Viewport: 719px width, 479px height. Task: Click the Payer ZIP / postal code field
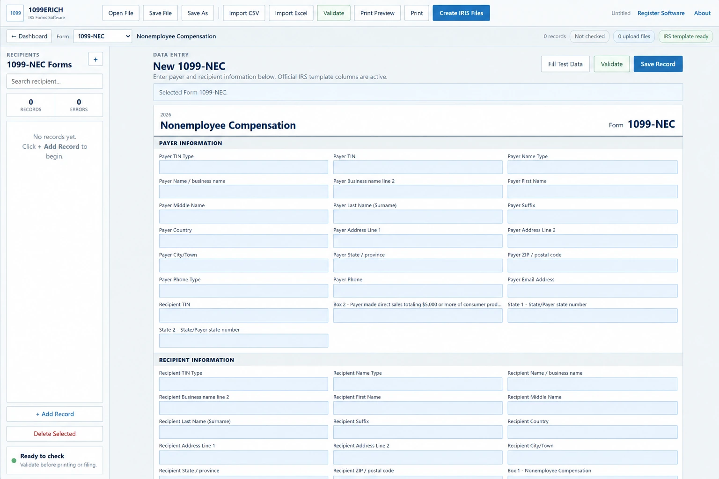tap(592, 266)
